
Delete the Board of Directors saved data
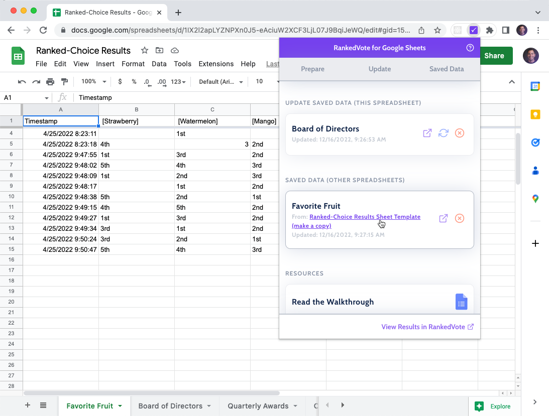coord(460,133)
